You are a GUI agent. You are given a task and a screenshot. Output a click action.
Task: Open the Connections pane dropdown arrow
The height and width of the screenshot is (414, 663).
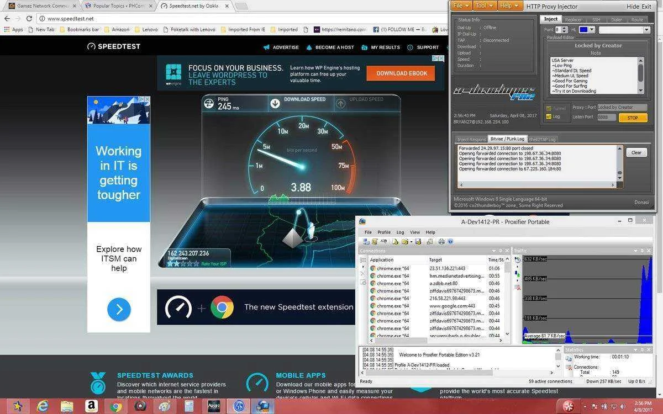[493, 251]
